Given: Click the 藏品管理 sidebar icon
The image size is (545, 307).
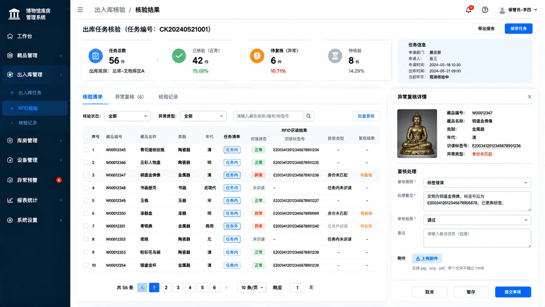Looking at the screenshot, I should 10,55.
